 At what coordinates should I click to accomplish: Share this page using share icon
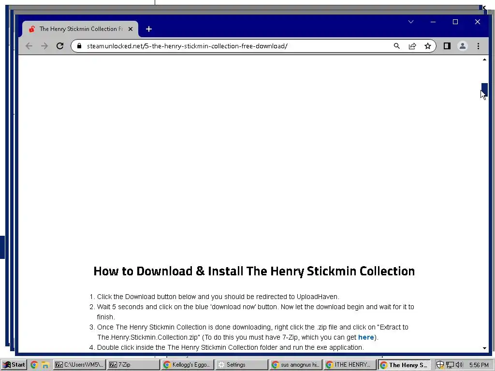pyautogui.click(x=412, y=46)
